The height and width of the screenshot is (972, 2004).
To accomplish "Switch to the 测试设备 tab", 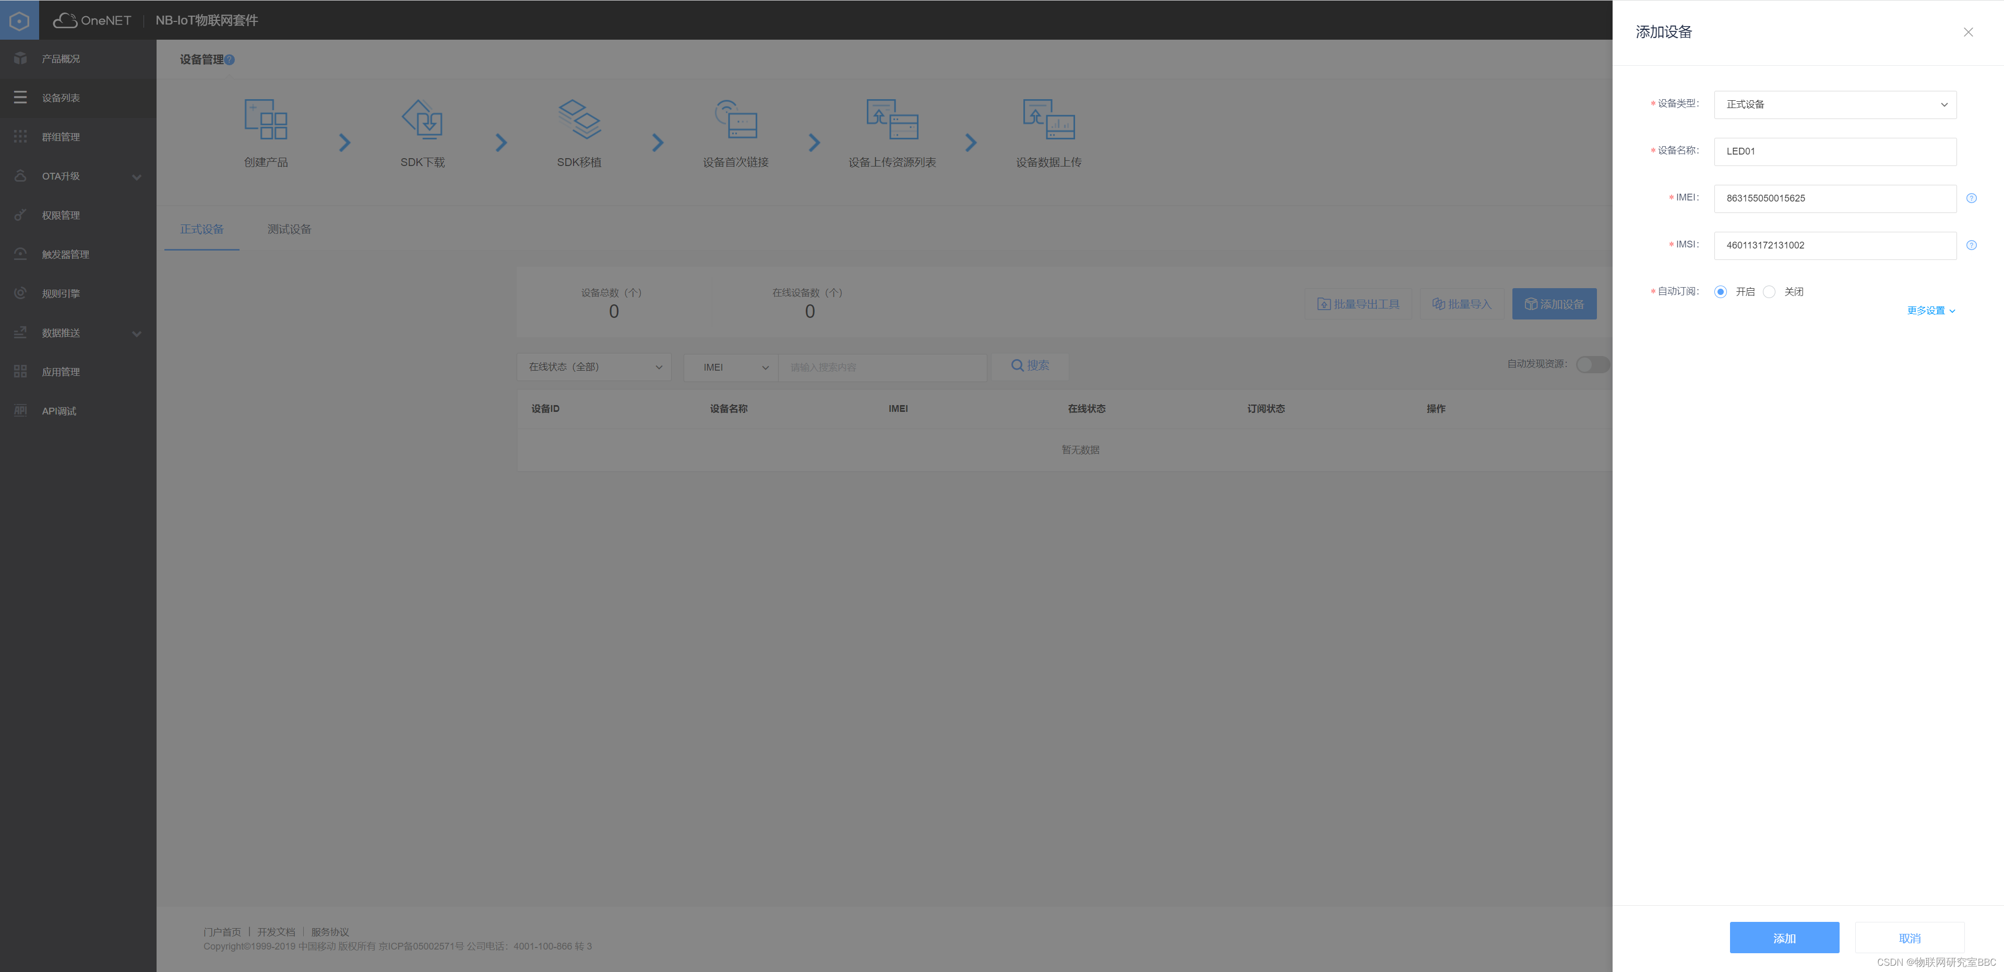I will click(x=290, y=229).
